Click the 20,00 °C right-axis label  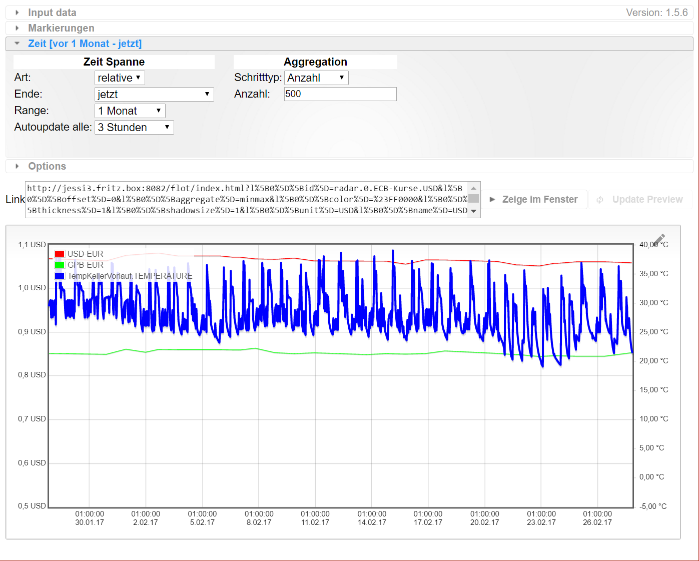[654, 361]
